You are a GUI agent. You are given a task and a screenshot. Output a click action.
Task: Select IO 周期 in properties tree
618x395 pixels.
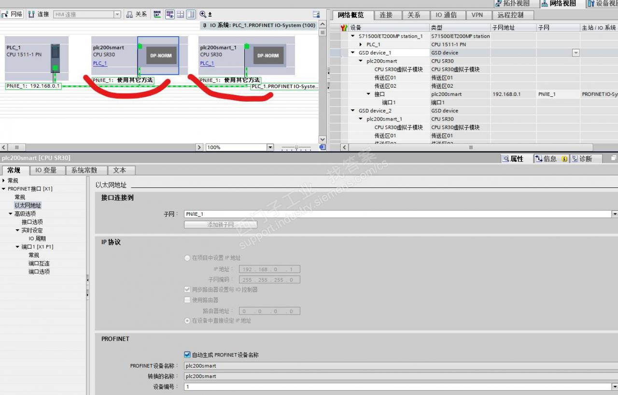coord(37,238)
